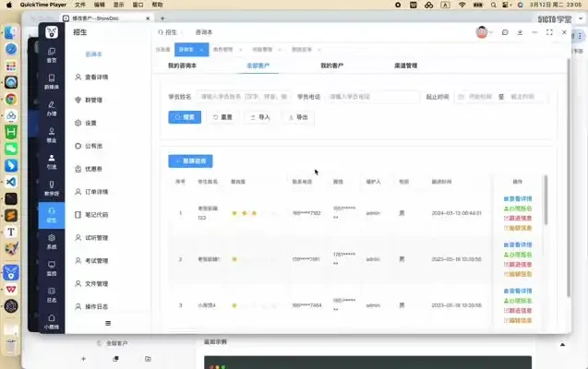This screenshot has width=588, height=369.
Task: Open 群管理 in the side menu
Action: tap(93, 100)
